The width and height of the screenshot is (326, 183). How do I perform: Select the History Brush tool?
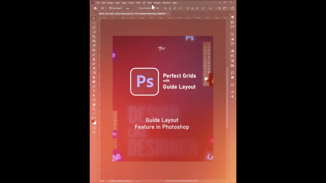click(94, 64)
